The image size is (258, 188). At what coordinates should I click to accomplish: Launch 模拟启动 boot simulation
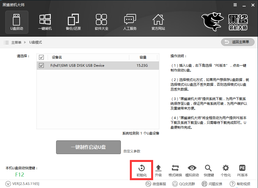(192, 170)
